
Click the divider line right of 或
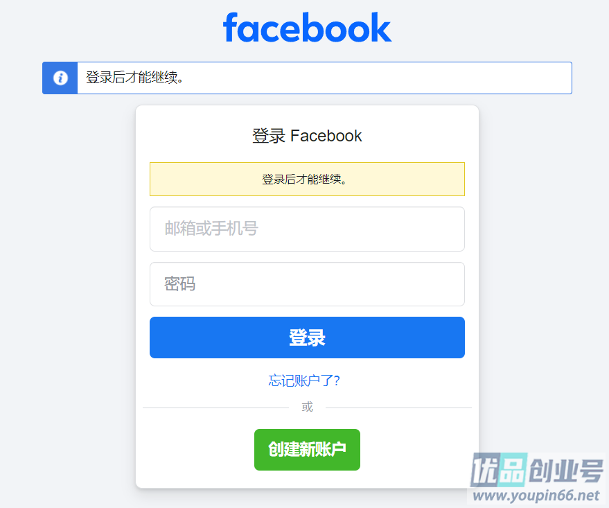click(x=398, y=408)
